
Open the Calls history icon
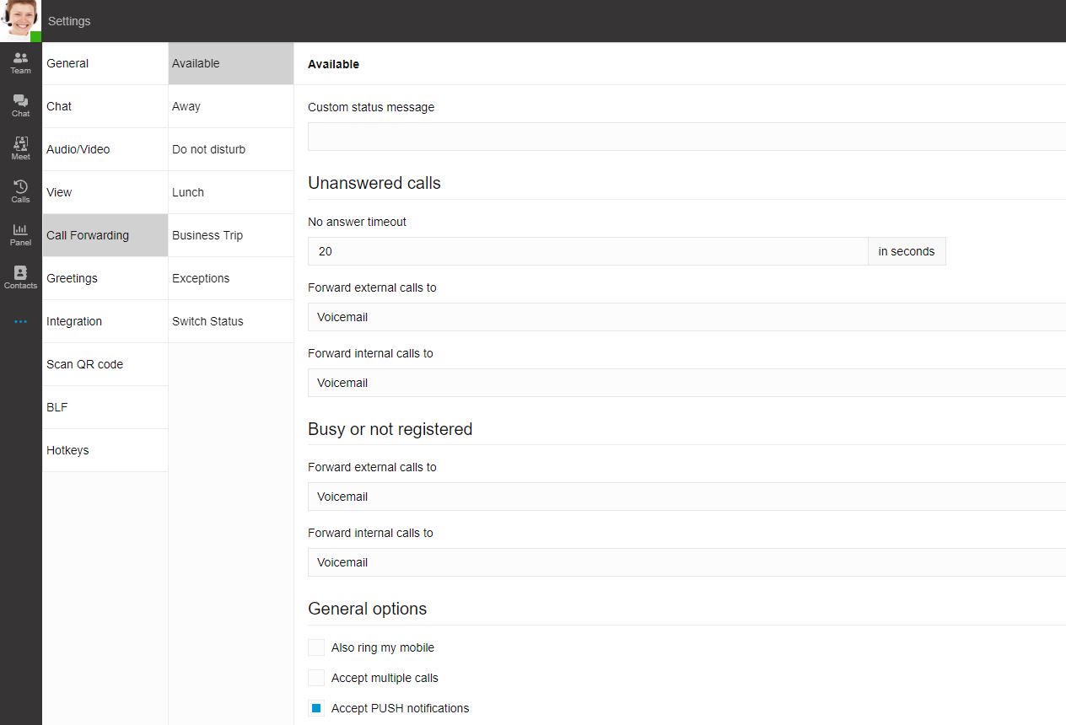[20, 191]
